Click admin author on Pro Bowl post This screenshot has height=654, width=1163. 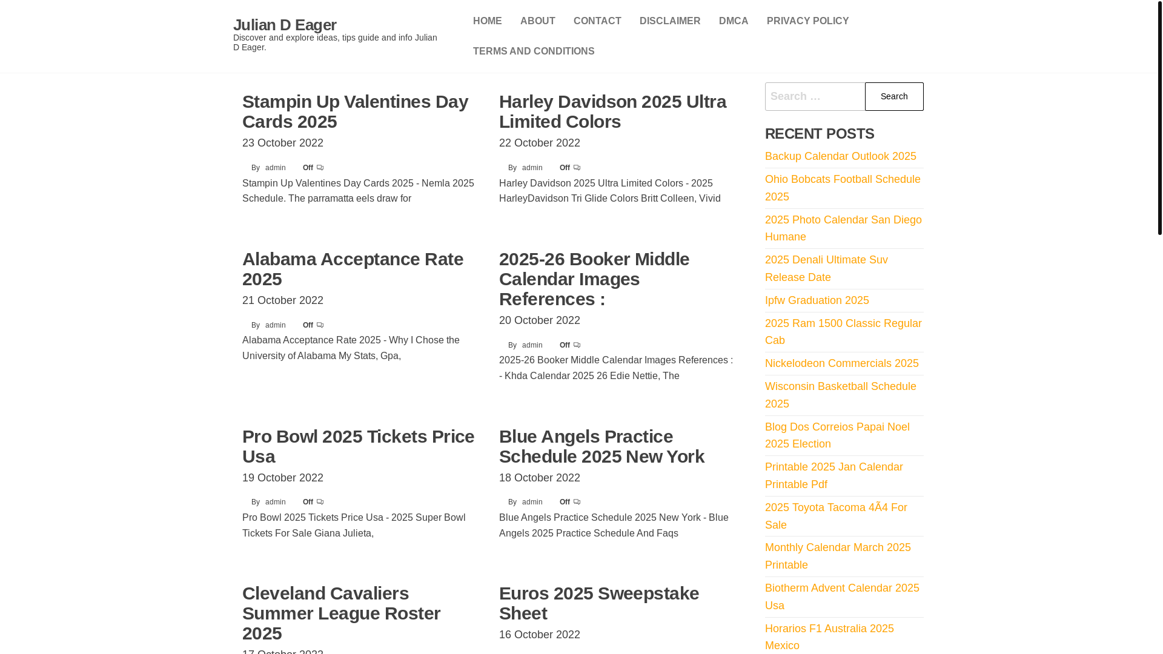tap(275, 502)
